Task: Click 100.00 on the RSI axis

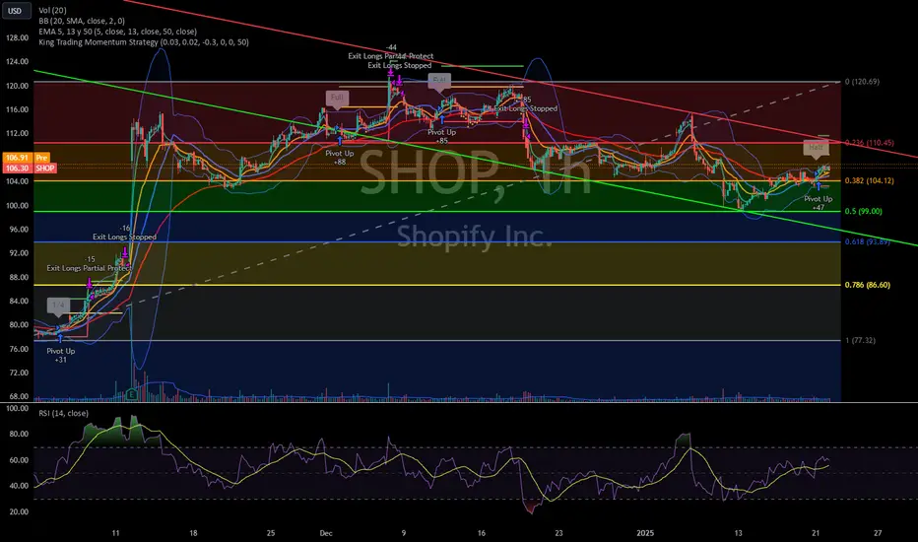Action: pyautogui.click(x=17, y=408)
